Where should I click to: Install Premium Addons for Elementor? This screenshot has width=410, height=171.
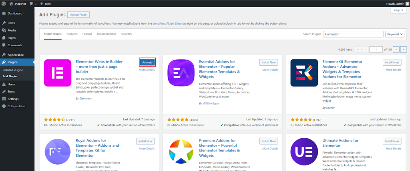click(269, 142)
